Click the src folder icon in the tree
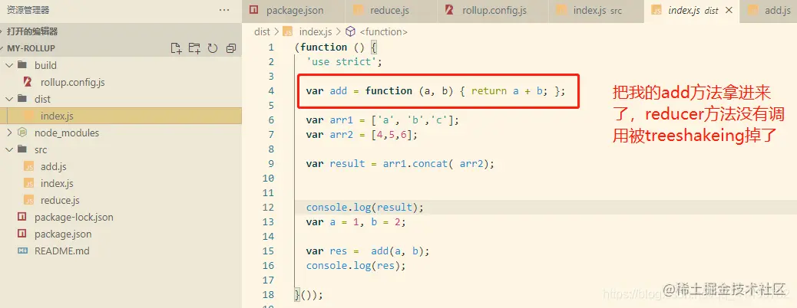 click(21, 149)
